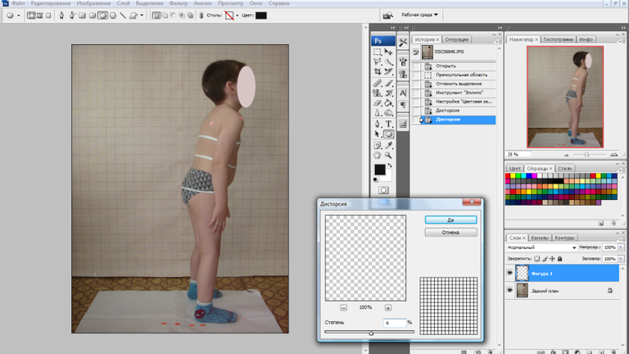Open the blend mode Нормальный dropdown
629x354 pixels.
[x=541, y=247]
